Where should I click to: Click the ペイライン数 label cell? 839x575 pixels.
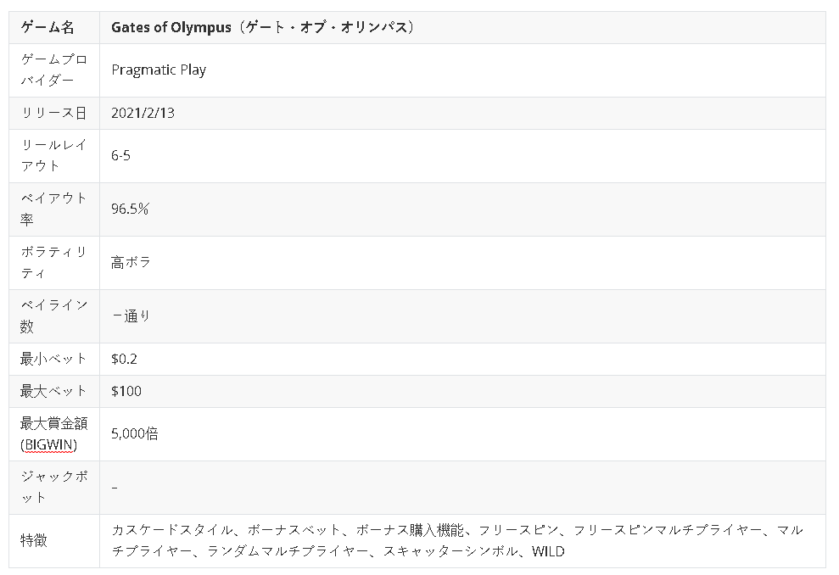(53, 316)
